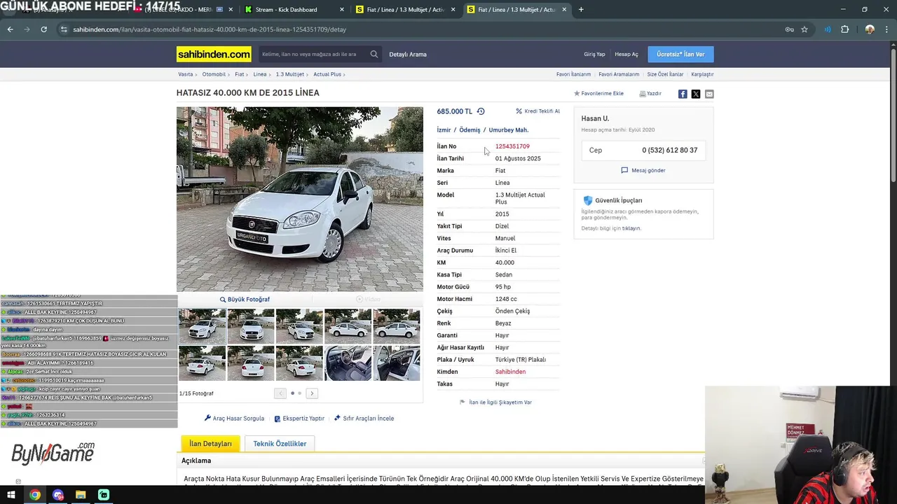Click Yazdır to print the listing
Image resolution: width=897 pixels, height=504 pixels.
click(x=650, y=93)
